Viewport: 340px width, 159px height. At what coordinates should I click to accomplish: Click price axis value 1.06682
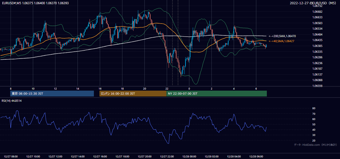coord(317,12)
